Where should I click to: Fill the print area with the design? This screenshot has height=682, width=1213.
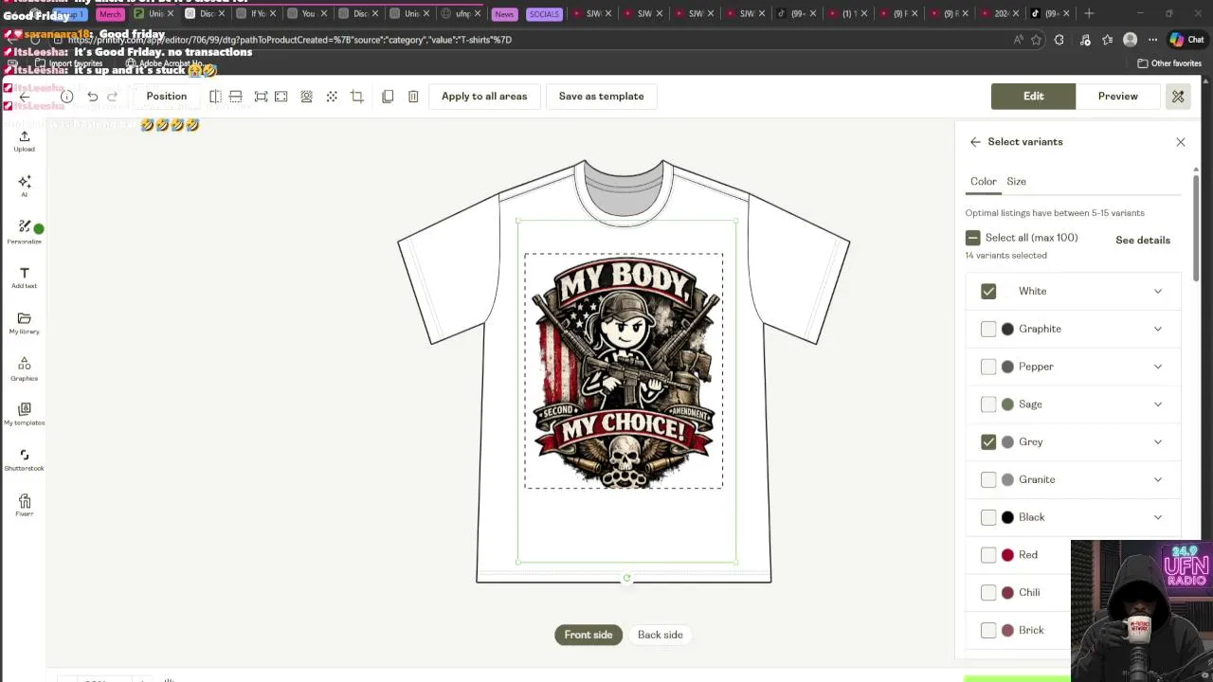click(x=281, y=97)
